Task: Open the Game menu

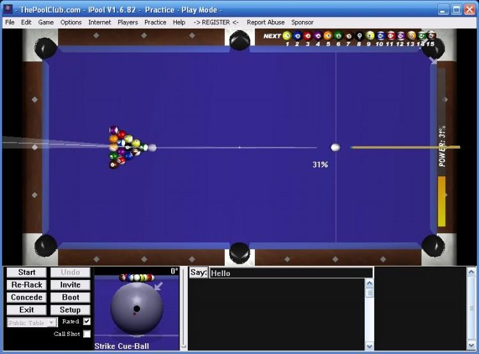Action: (x=46, y=22)
